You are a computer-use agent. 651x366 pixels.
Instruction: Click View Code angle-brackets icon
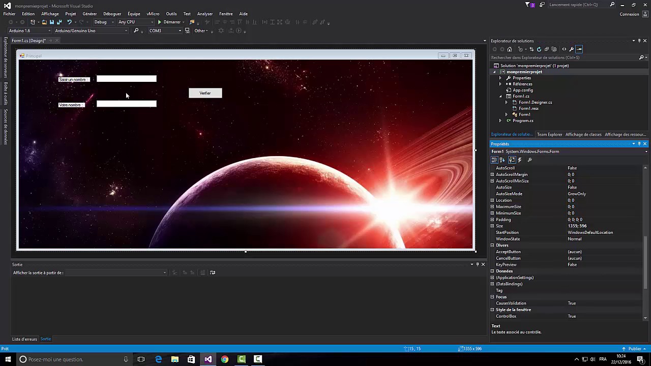pyautogui.click(x=564, y=49)
